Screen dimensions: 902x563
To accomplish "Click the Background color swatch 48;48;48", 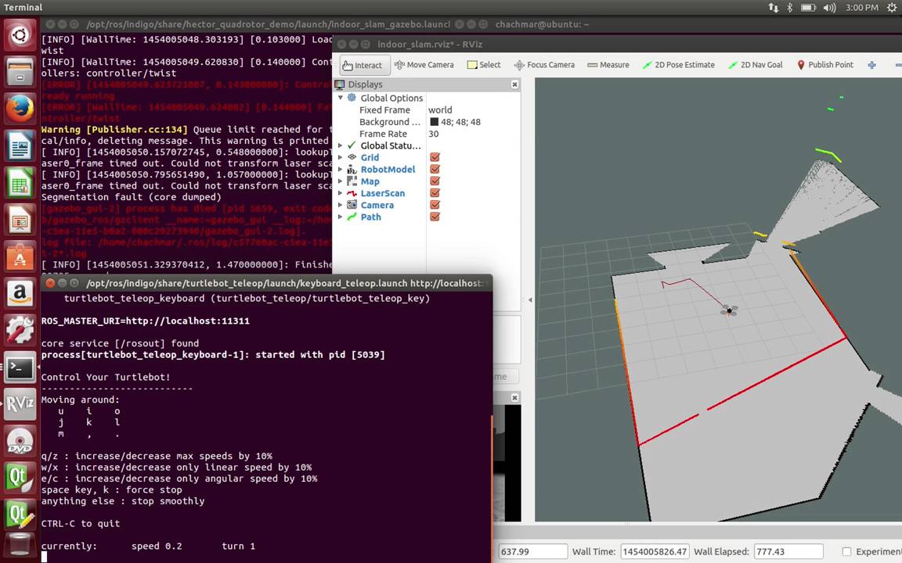I will 435,122.
